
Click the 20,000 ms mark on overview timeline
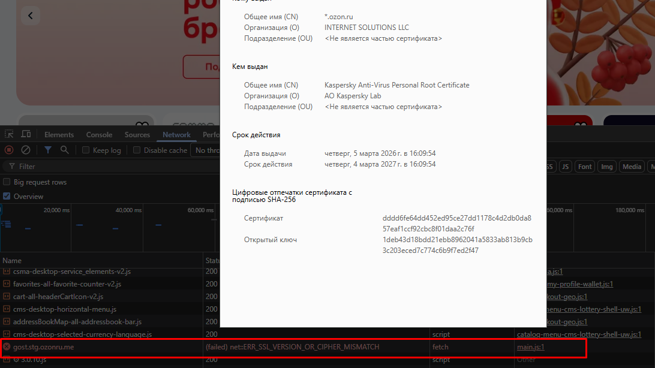tap(56, 210)
